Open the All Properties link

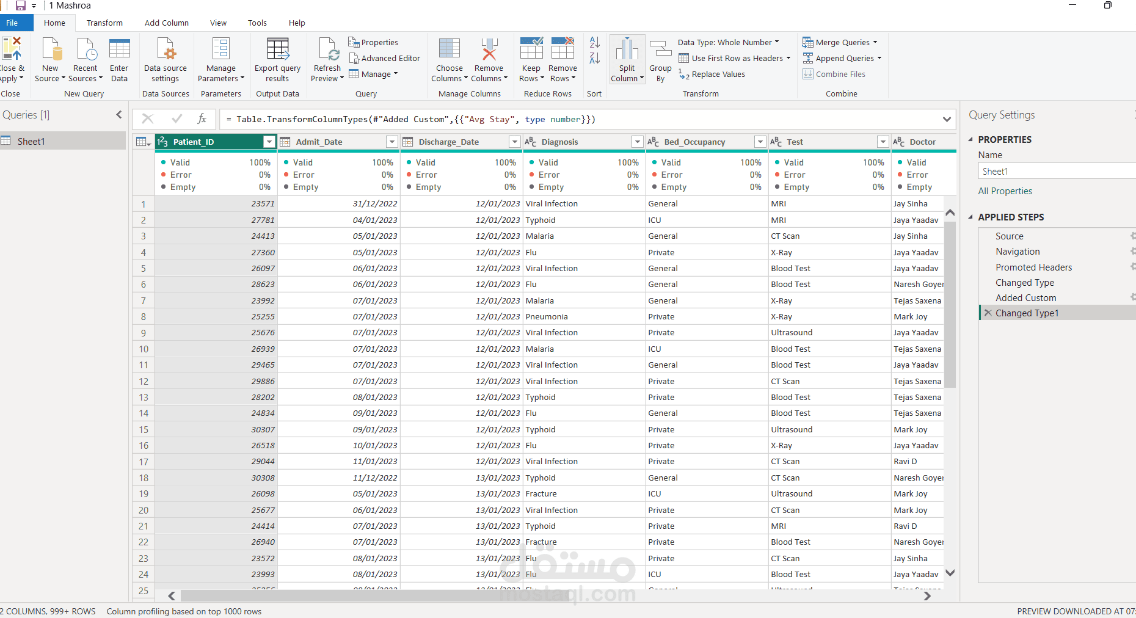coord(1005,191)
